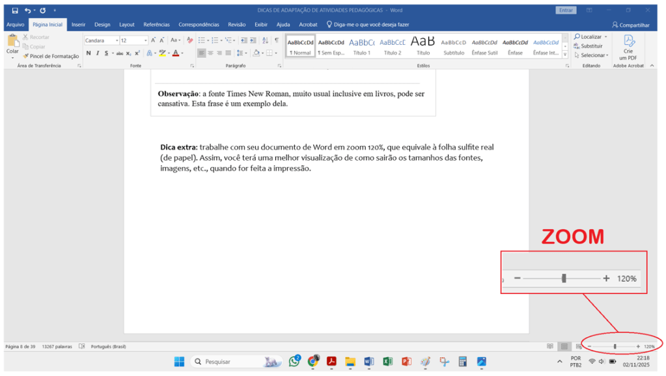Image resolution: width=666 pixels, height=376 pixels.
Task: Open Excel from the Windows taskbar
Action: click(x=387, y=362)
